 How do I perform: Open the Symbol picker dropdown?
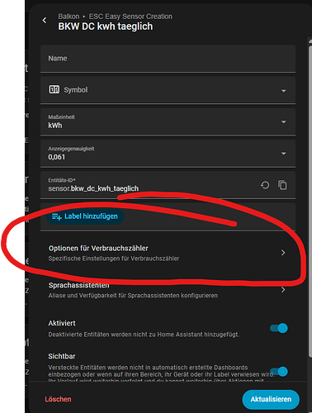click(x=168, y=90)
